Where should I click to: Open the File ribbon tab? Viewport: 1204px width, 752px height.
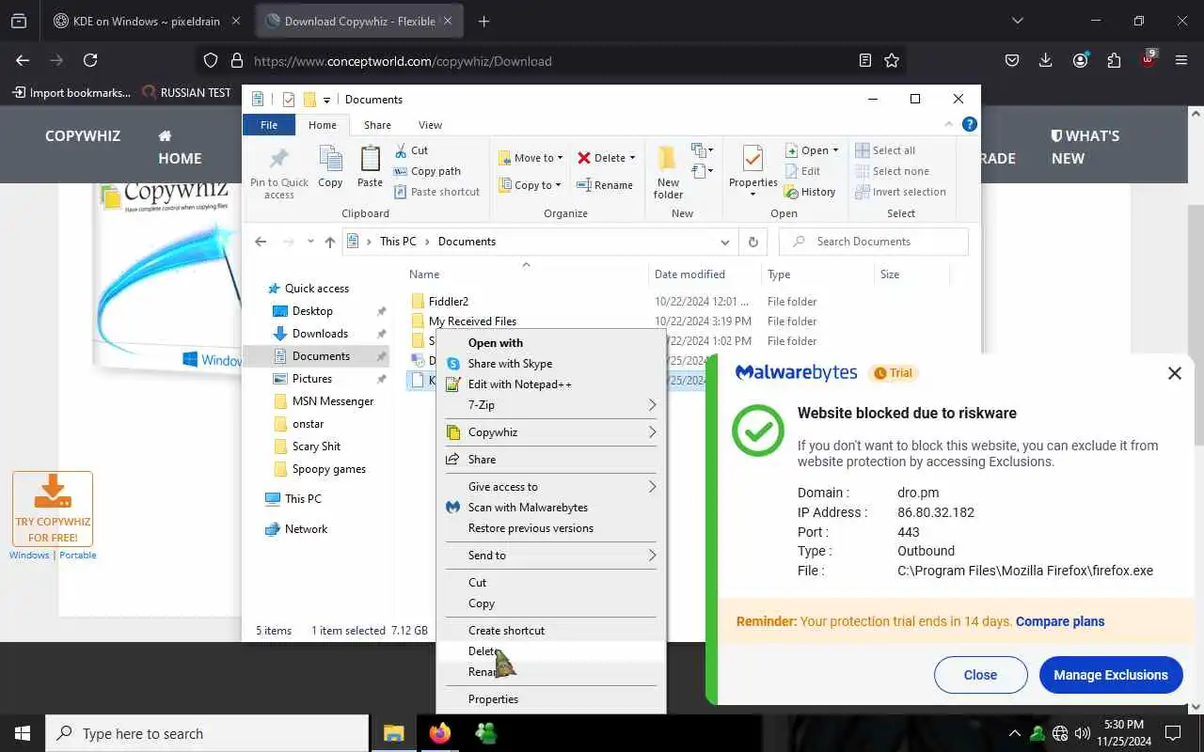tap(269, 125)
